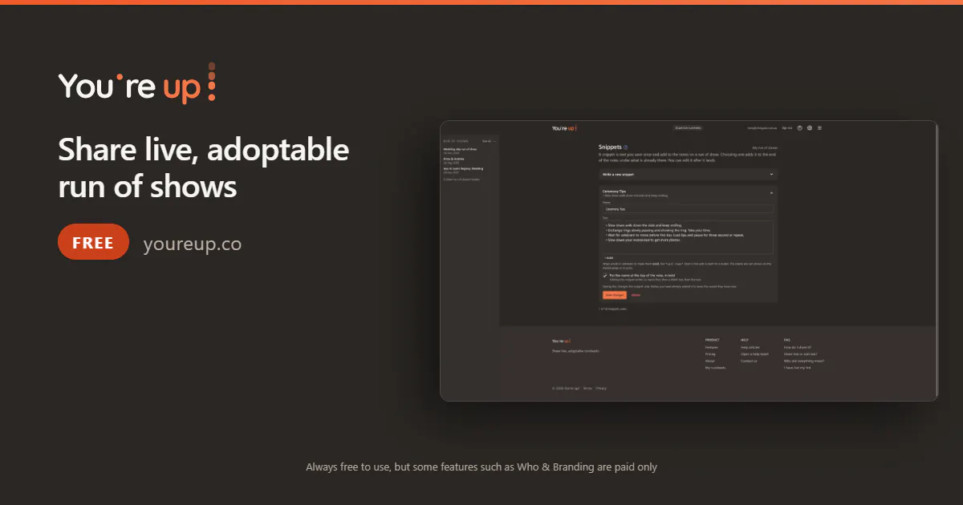The width and height of the screenshot is (963, 505).
Task: Click the info icon next to Snippets
Action: [x=626, y=147]
